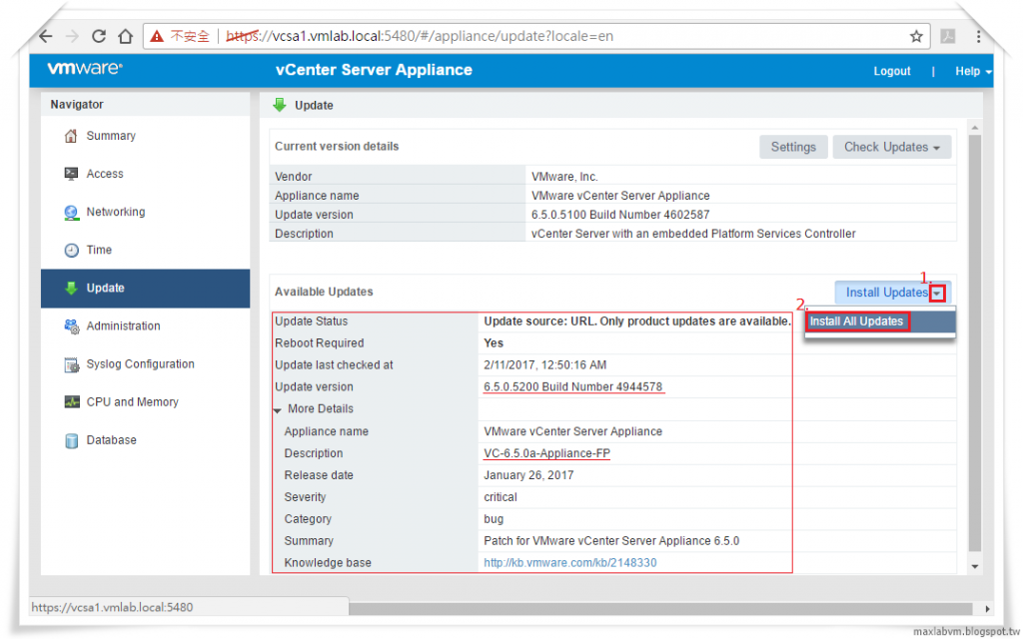Click the Syslog Configuration icon
The height and width of the screenshot is (639, 1023).
point(71,365)
